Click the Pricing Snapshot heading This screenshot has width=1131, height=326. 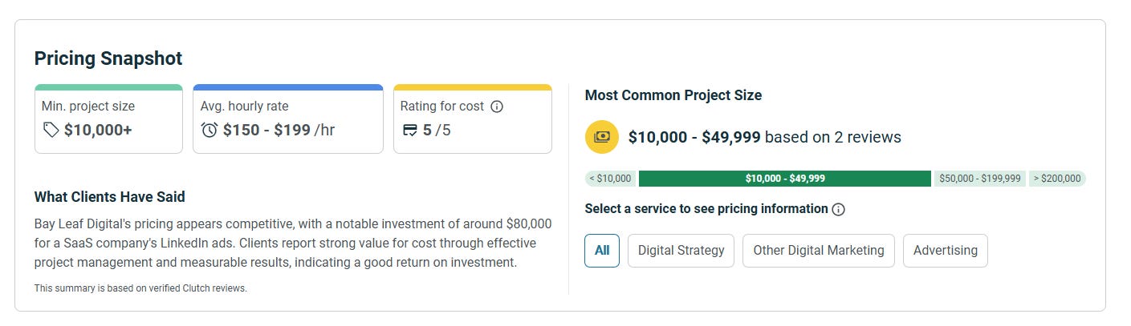coord(108,58)
